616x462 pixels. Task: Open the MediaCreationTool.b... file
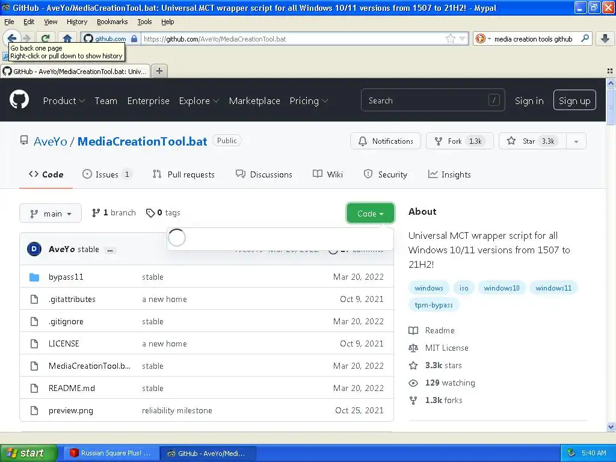[x=90, y=366]
